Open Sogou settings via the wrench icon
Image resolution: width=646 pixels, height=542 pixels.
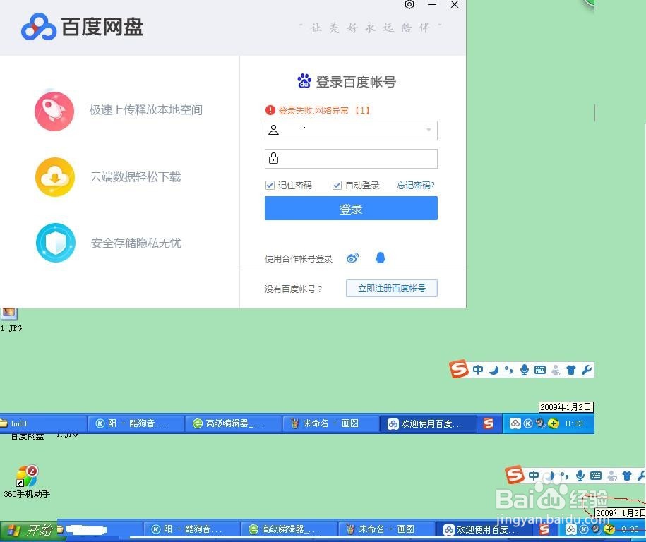587,369
